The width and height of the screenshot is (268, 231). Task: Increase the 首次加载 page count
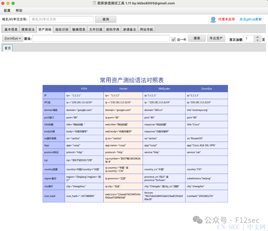(257, 37)
